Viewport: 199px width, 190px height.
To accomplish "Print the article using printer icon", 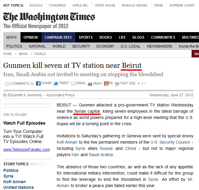I will [90, 84].
